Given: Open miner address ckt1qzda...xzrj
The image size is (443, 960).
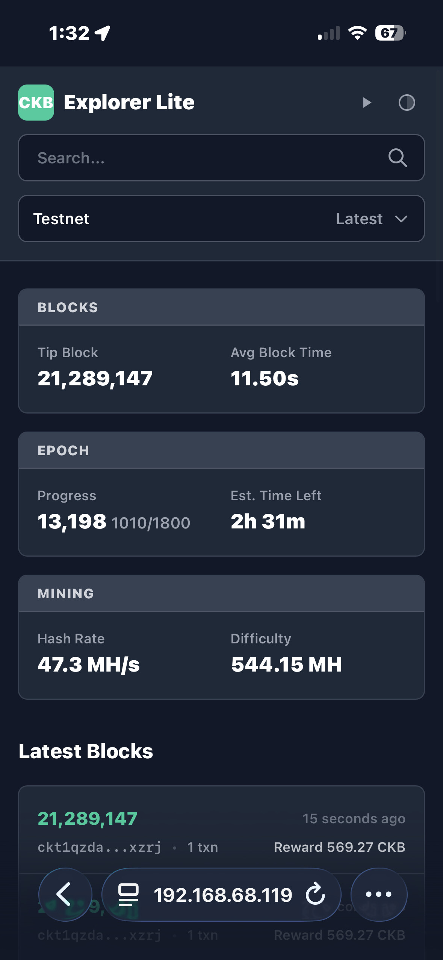Looking at the screenshot, I should tap(100, 847).
